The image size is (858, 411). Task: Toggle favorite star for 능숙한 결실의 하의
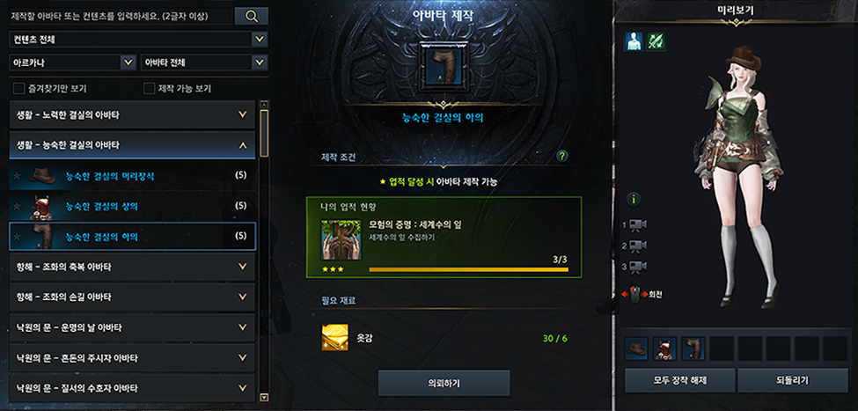pos(17,237)
